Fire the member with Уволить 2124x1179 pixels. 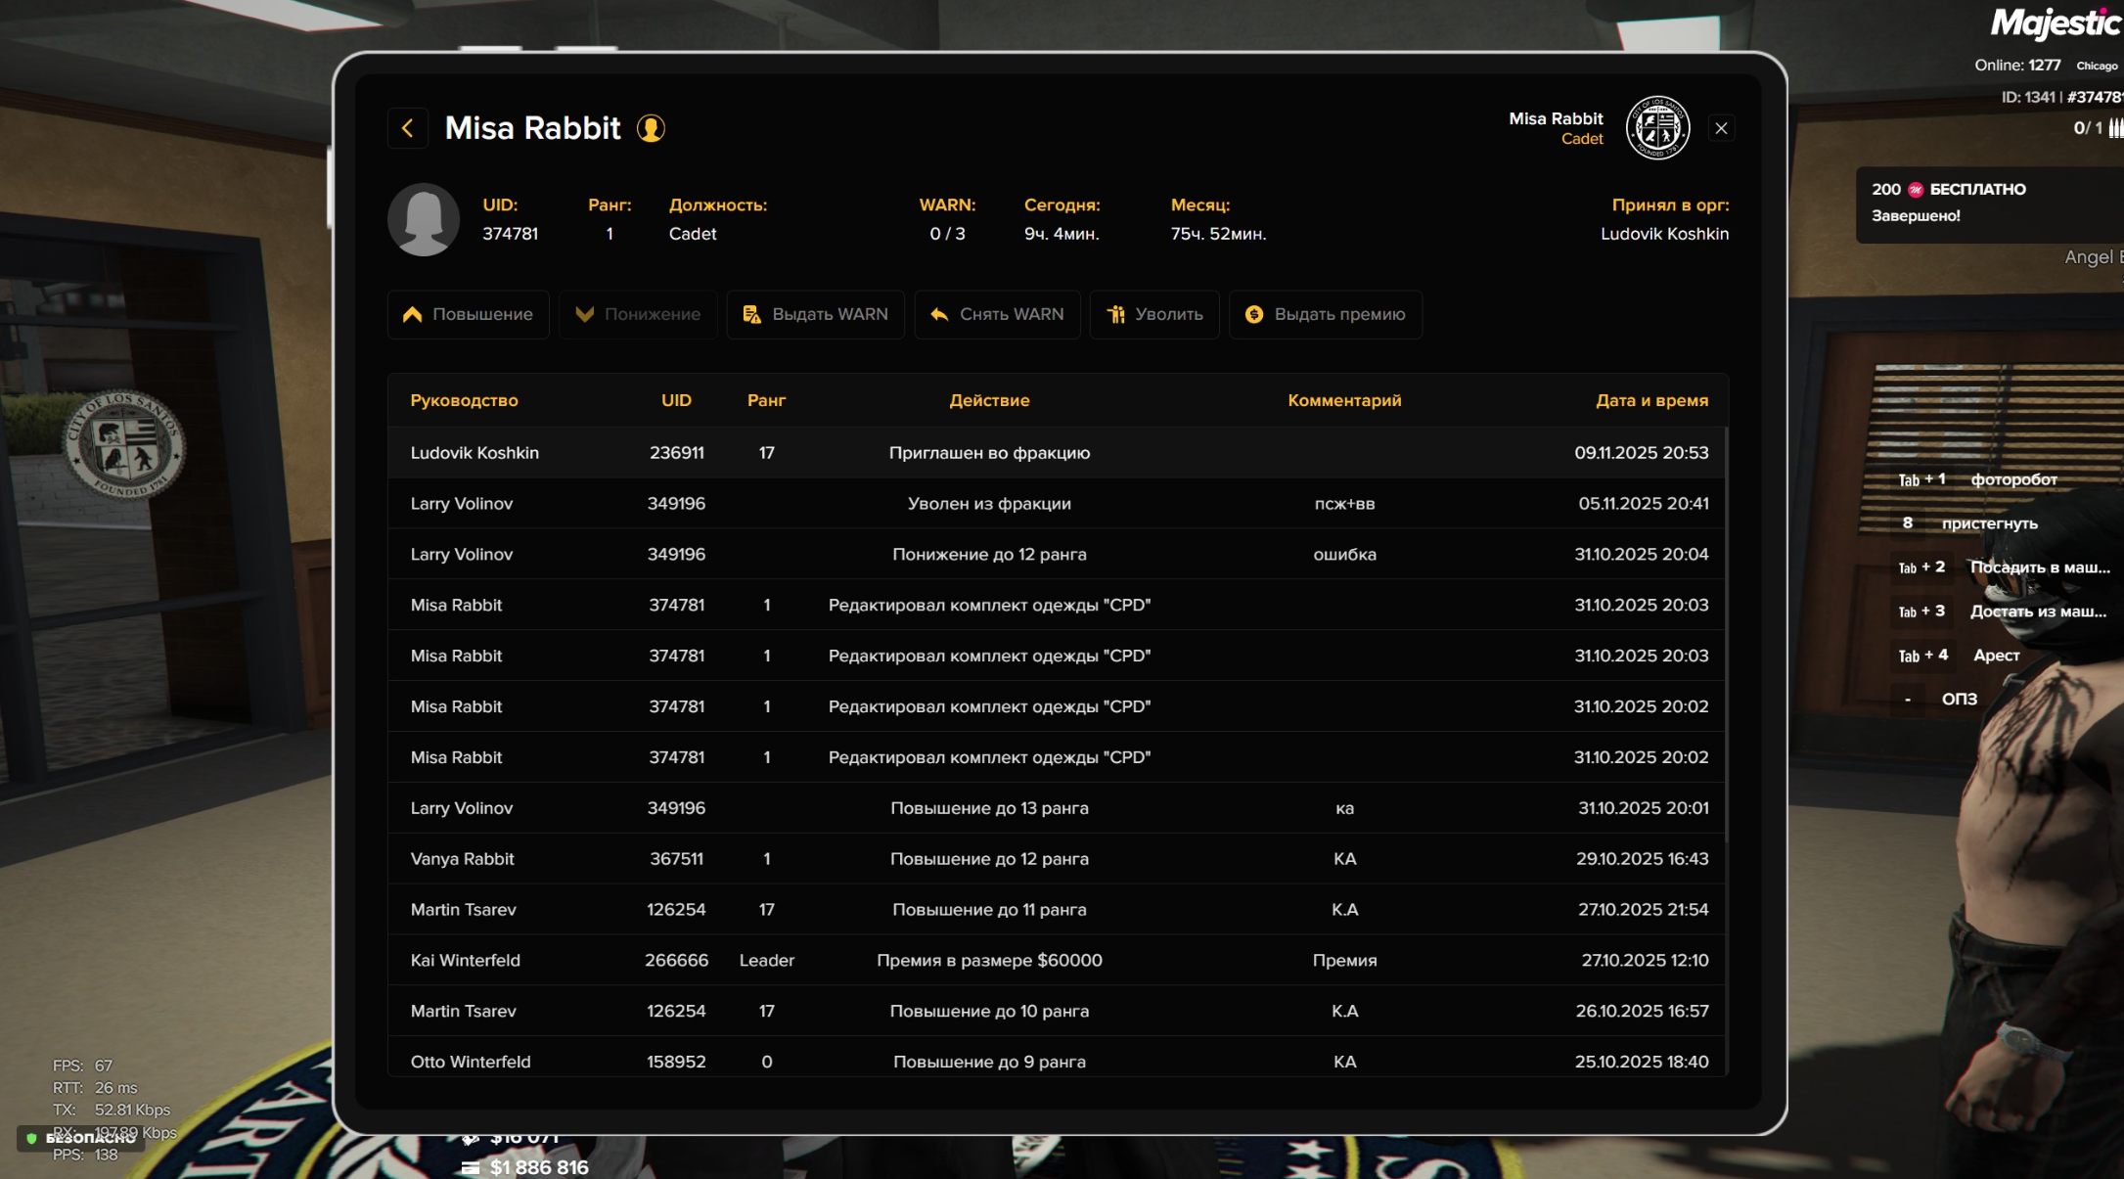(1154, 314)
